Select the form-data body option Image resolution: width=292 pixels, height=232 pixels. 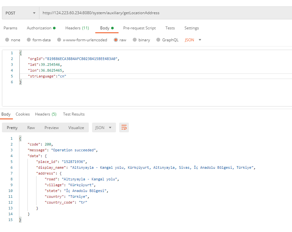click(29, 40)
